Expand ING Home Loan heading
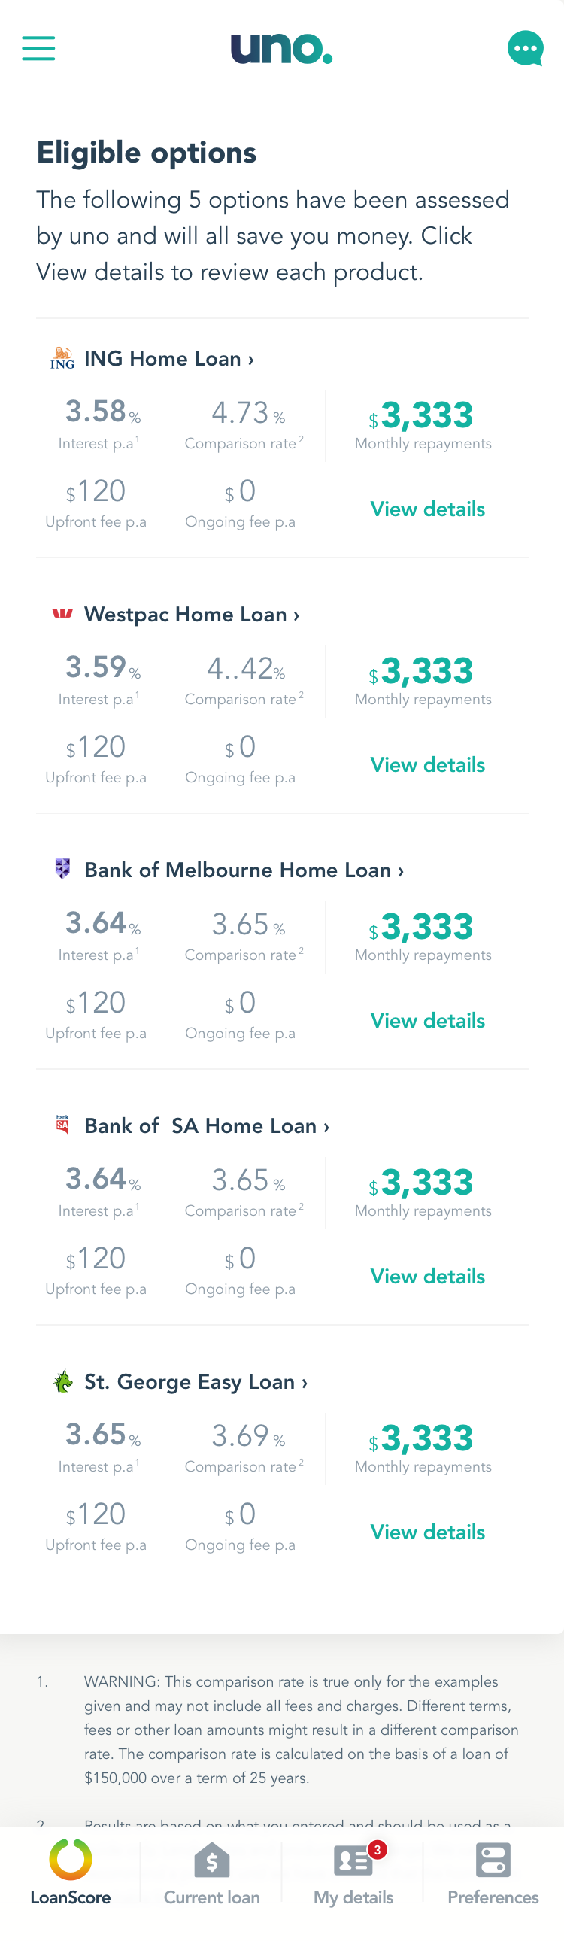Viewport: 564px width, 1941px height. (x=168, y=359)
